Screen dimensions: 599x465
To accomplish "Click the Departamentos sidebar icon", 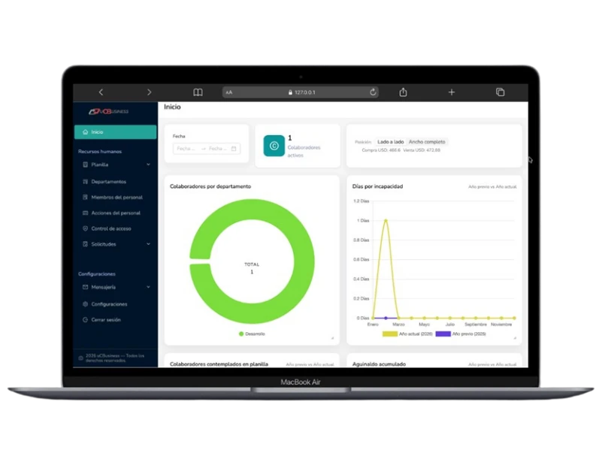I will [x=85, y=182].
